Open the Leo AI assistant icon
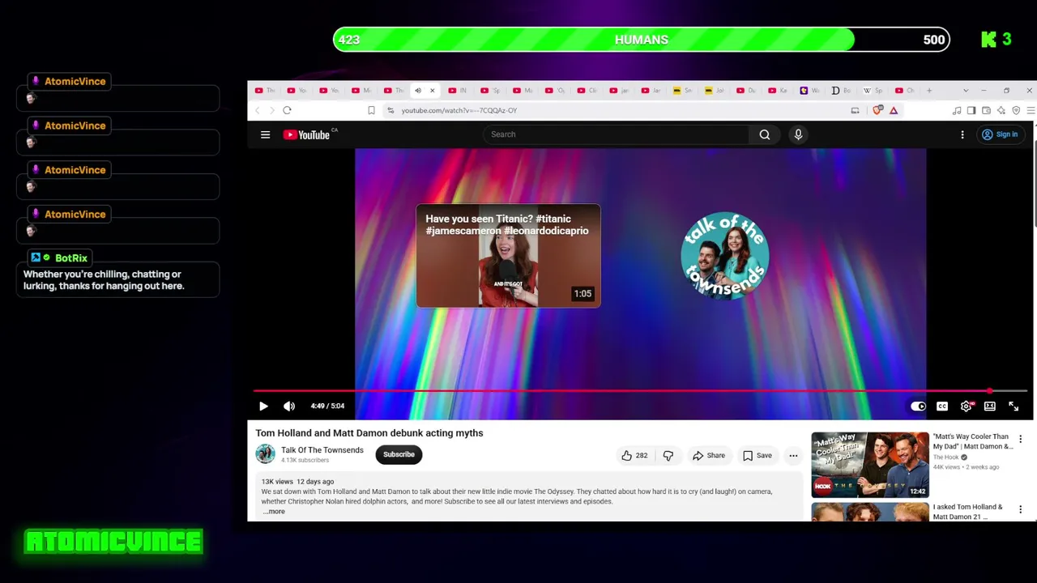Viewport: 1037px width, 583px height. (x=1001, y=110)
